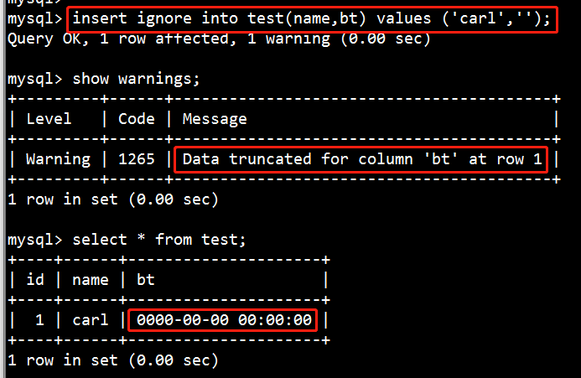
Task: Click the bt column header in results
Action: 146,280
